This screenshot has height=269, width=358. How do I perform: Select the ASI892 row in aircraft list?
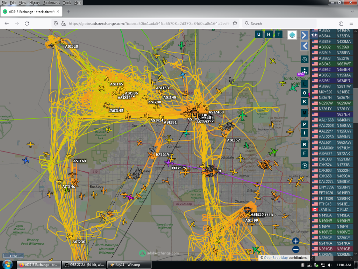(332, 47)
